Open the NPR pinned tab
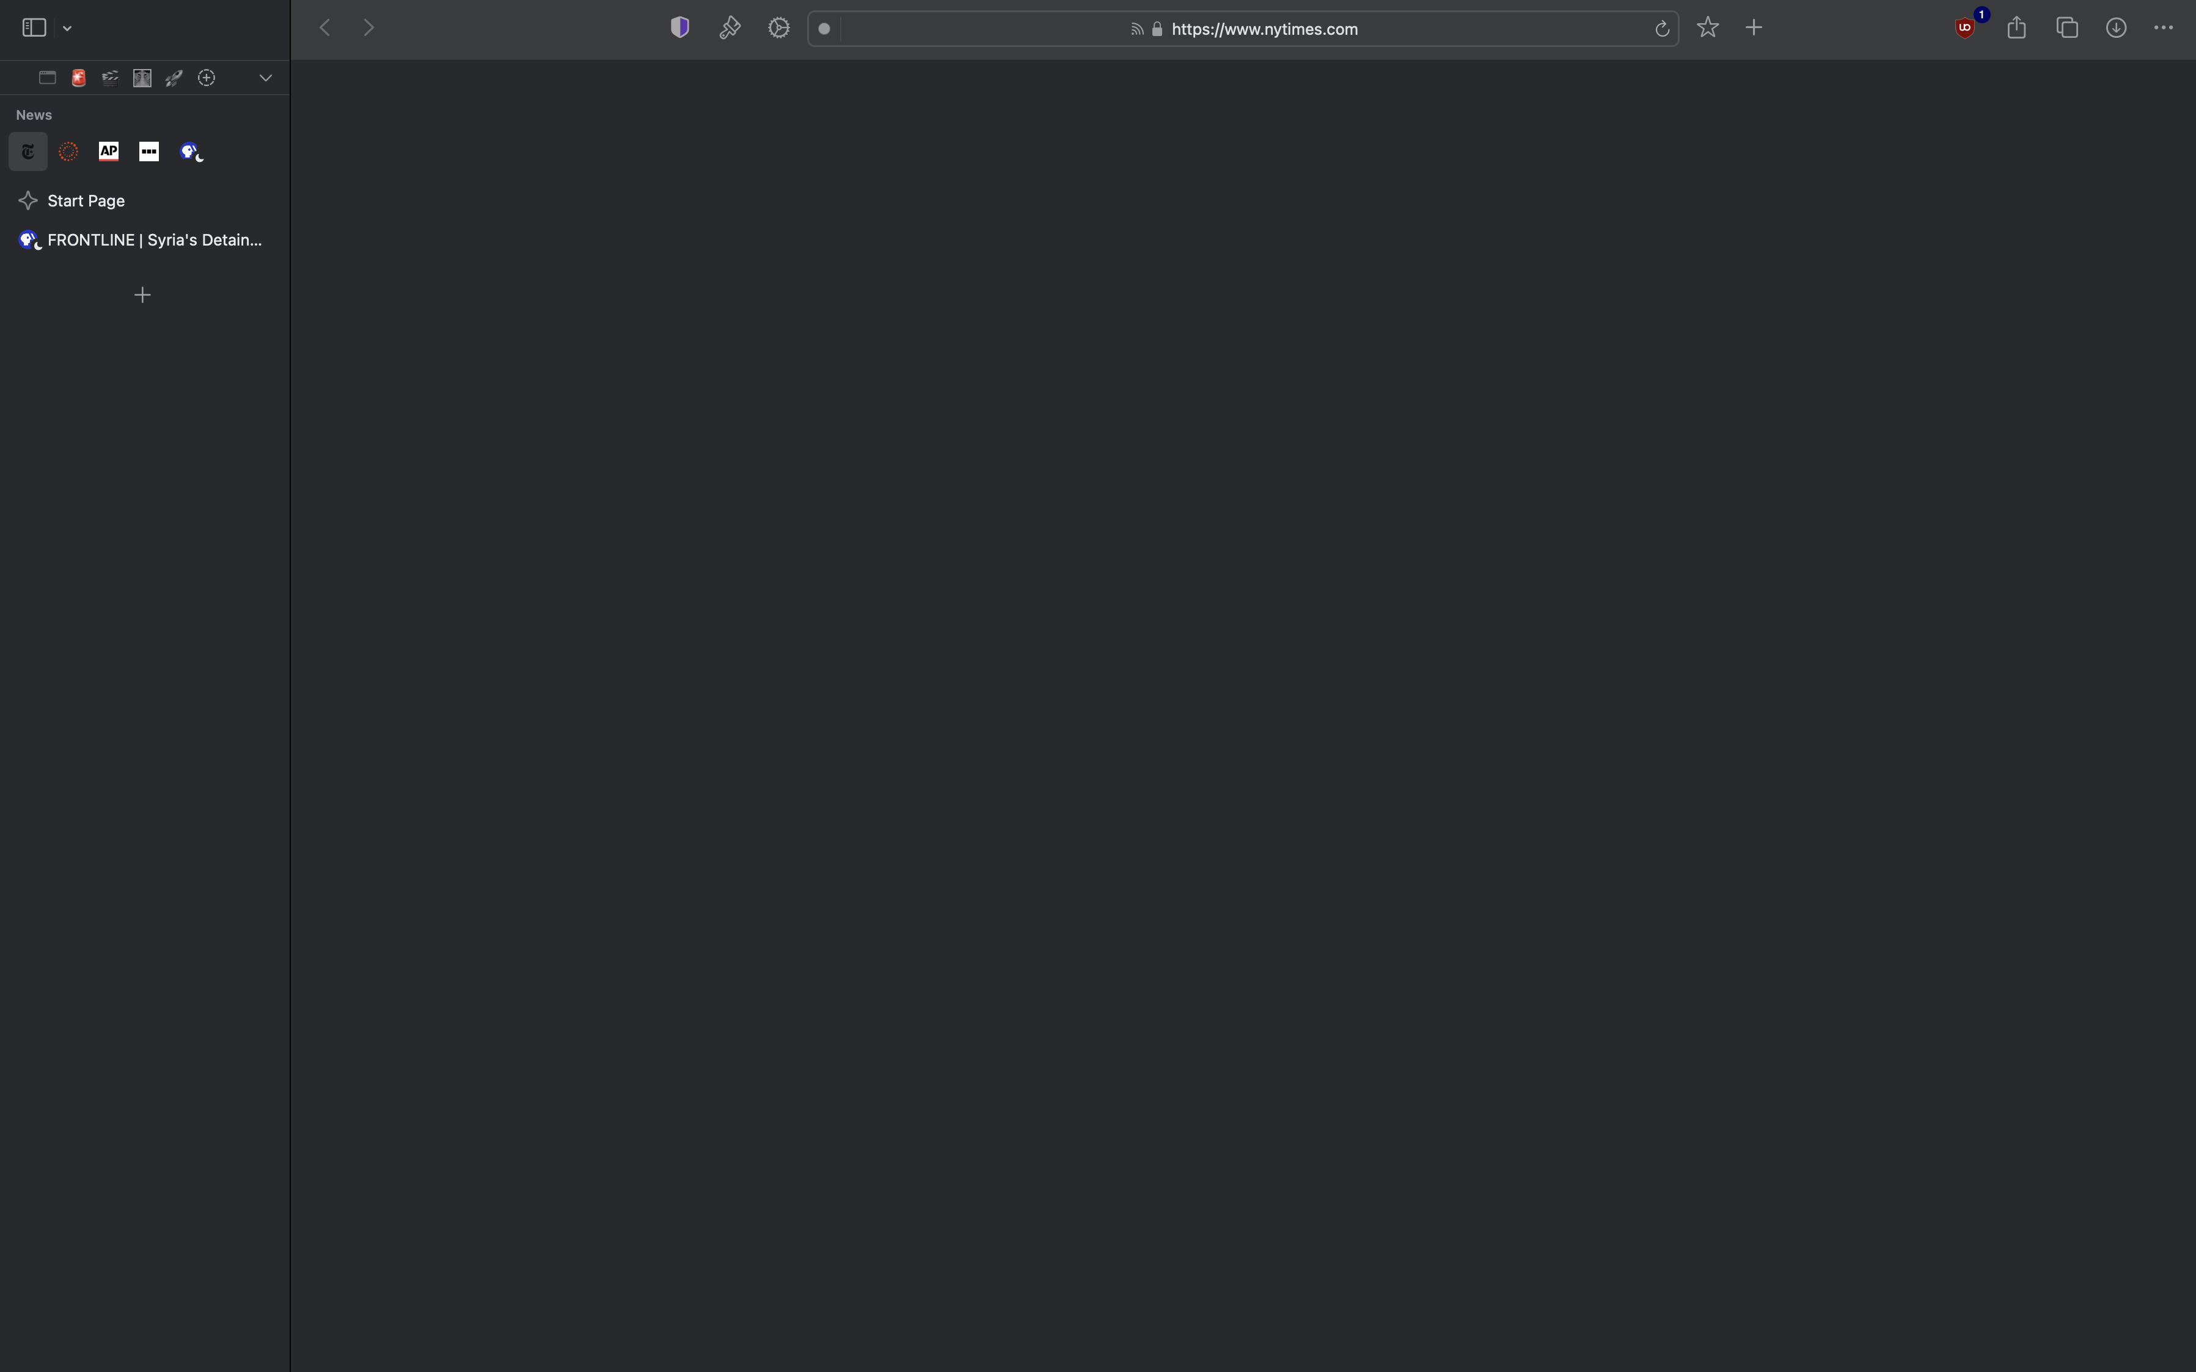The image size is (2196, 1372). [67, 151]
